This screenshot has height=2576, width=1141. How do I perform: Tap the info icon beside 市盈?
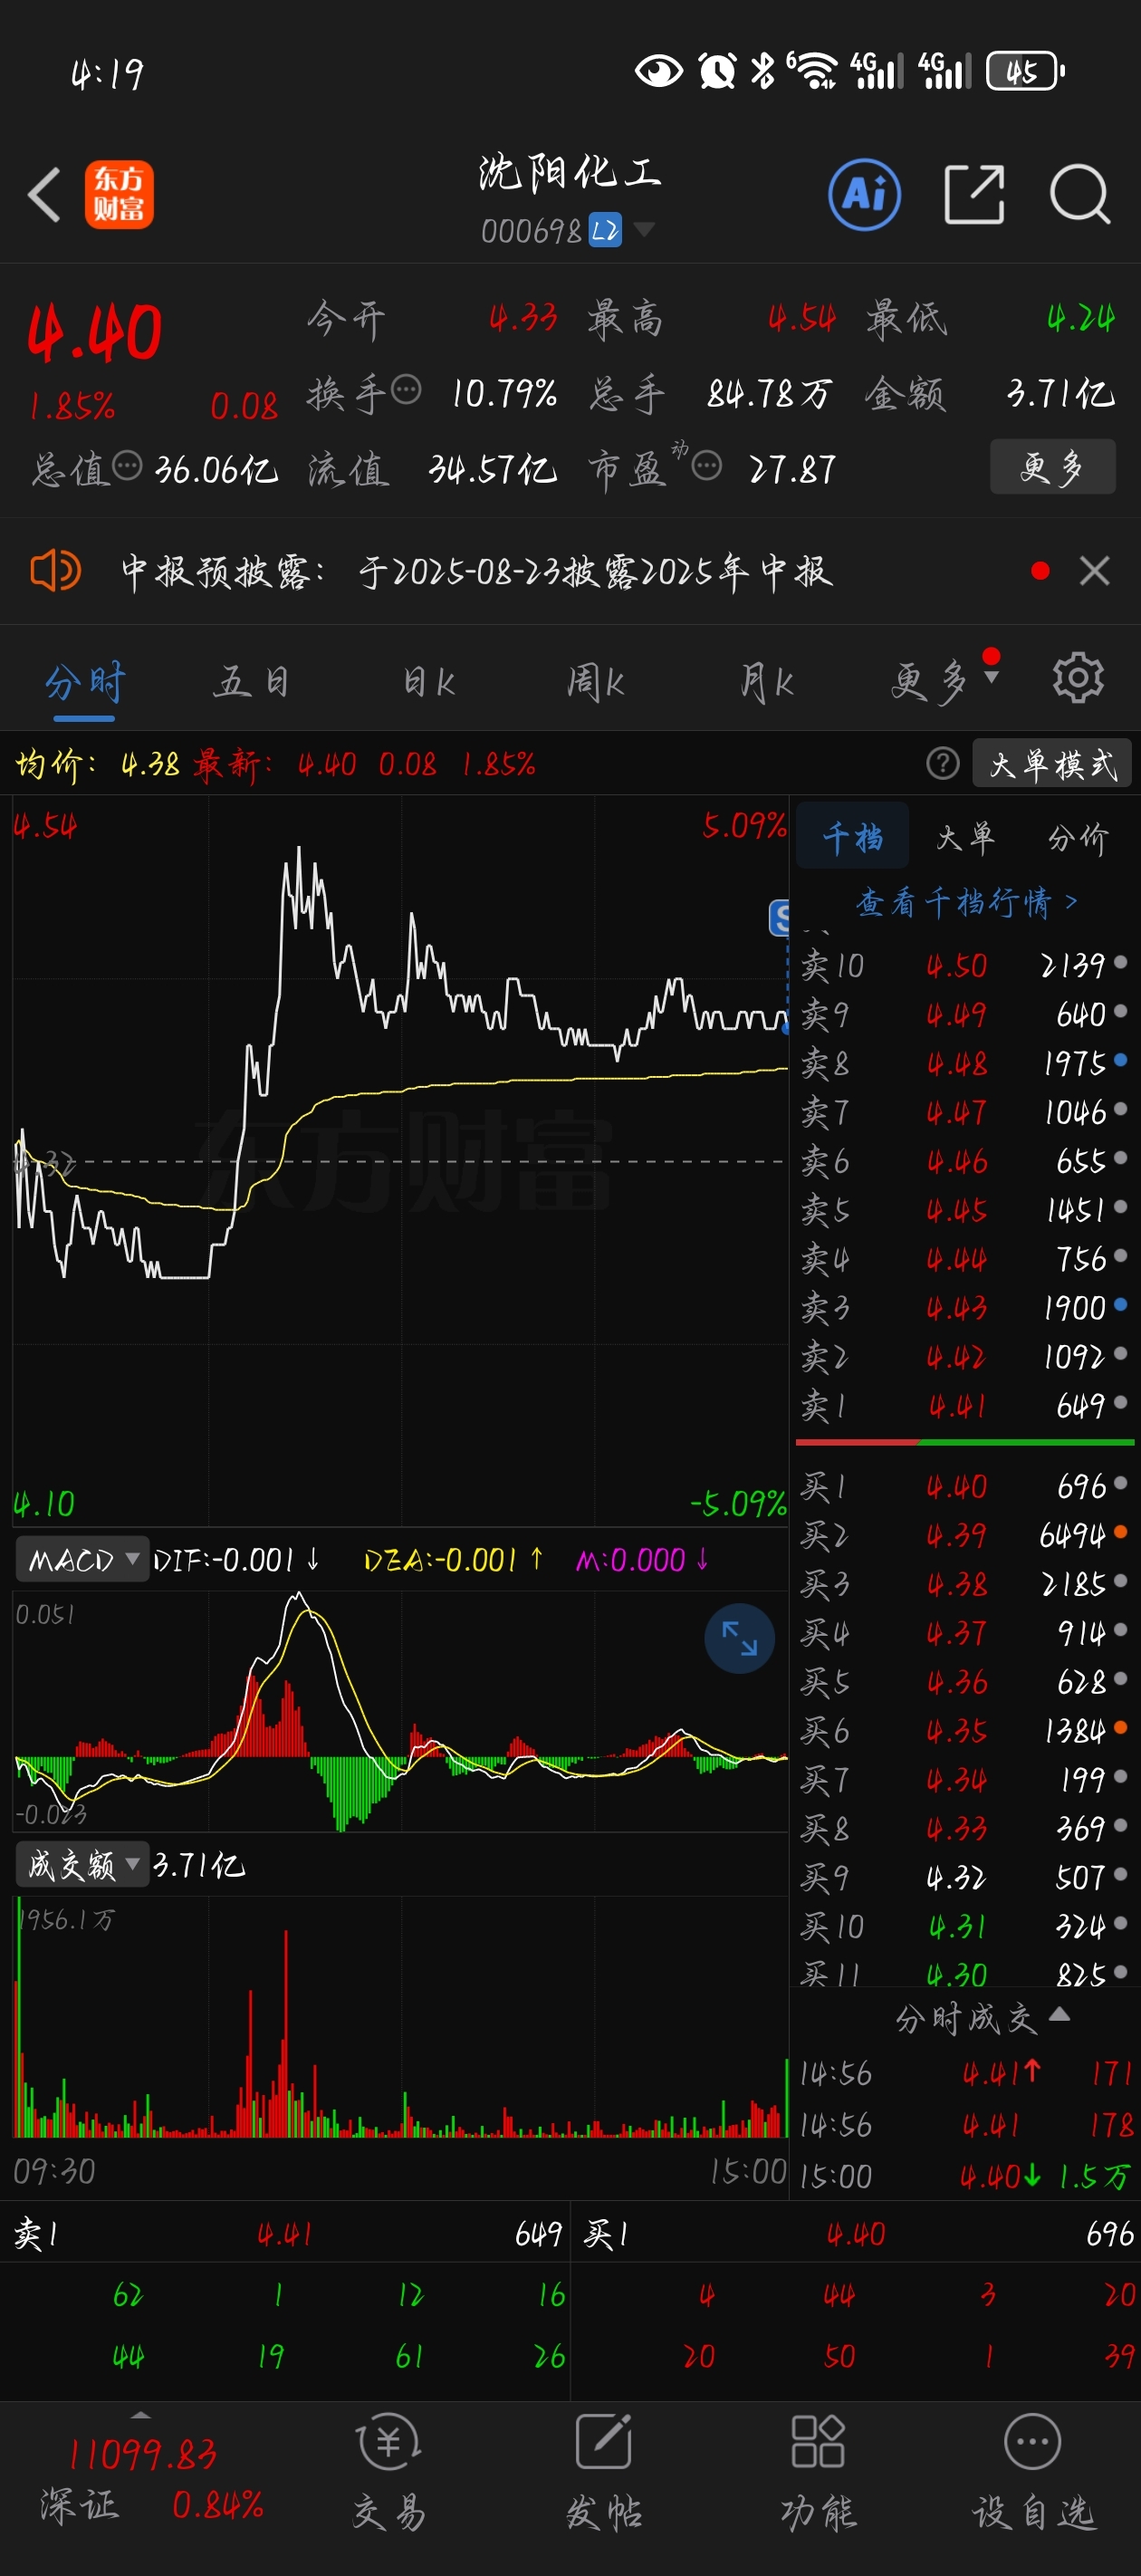pyautogui.click(x=706, y=466)
